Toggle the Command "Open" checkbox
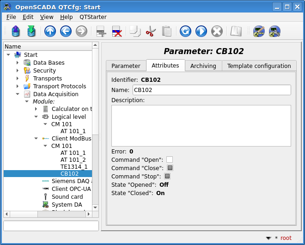Viewport: 305px width, 245px height. tap(170, 159)
